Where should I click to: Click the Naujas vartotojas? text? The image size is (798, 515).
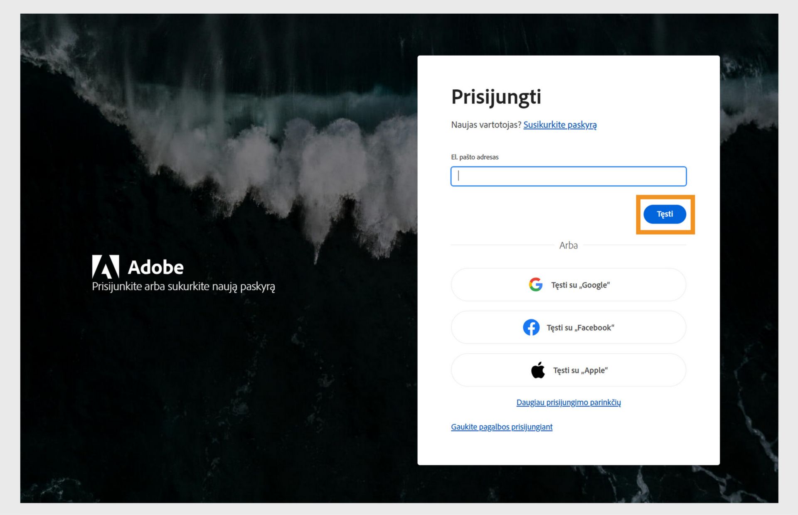[x=486, y=125]
